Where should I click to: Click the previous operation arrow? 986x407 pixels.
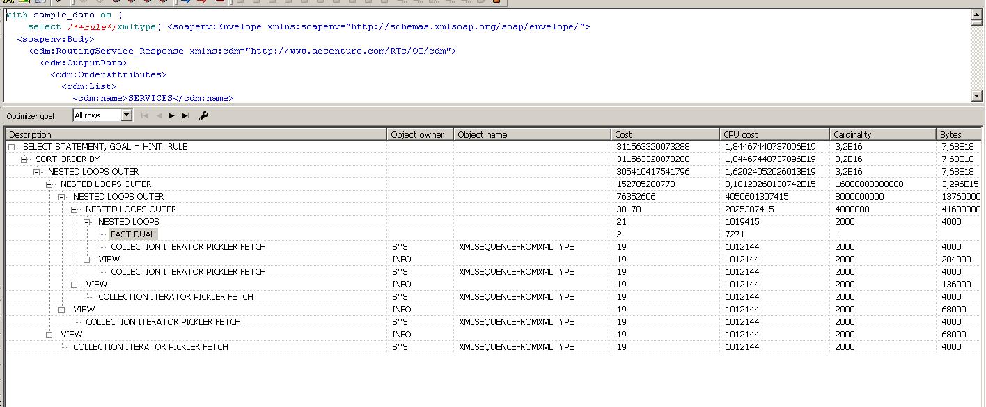pos(158,115)
